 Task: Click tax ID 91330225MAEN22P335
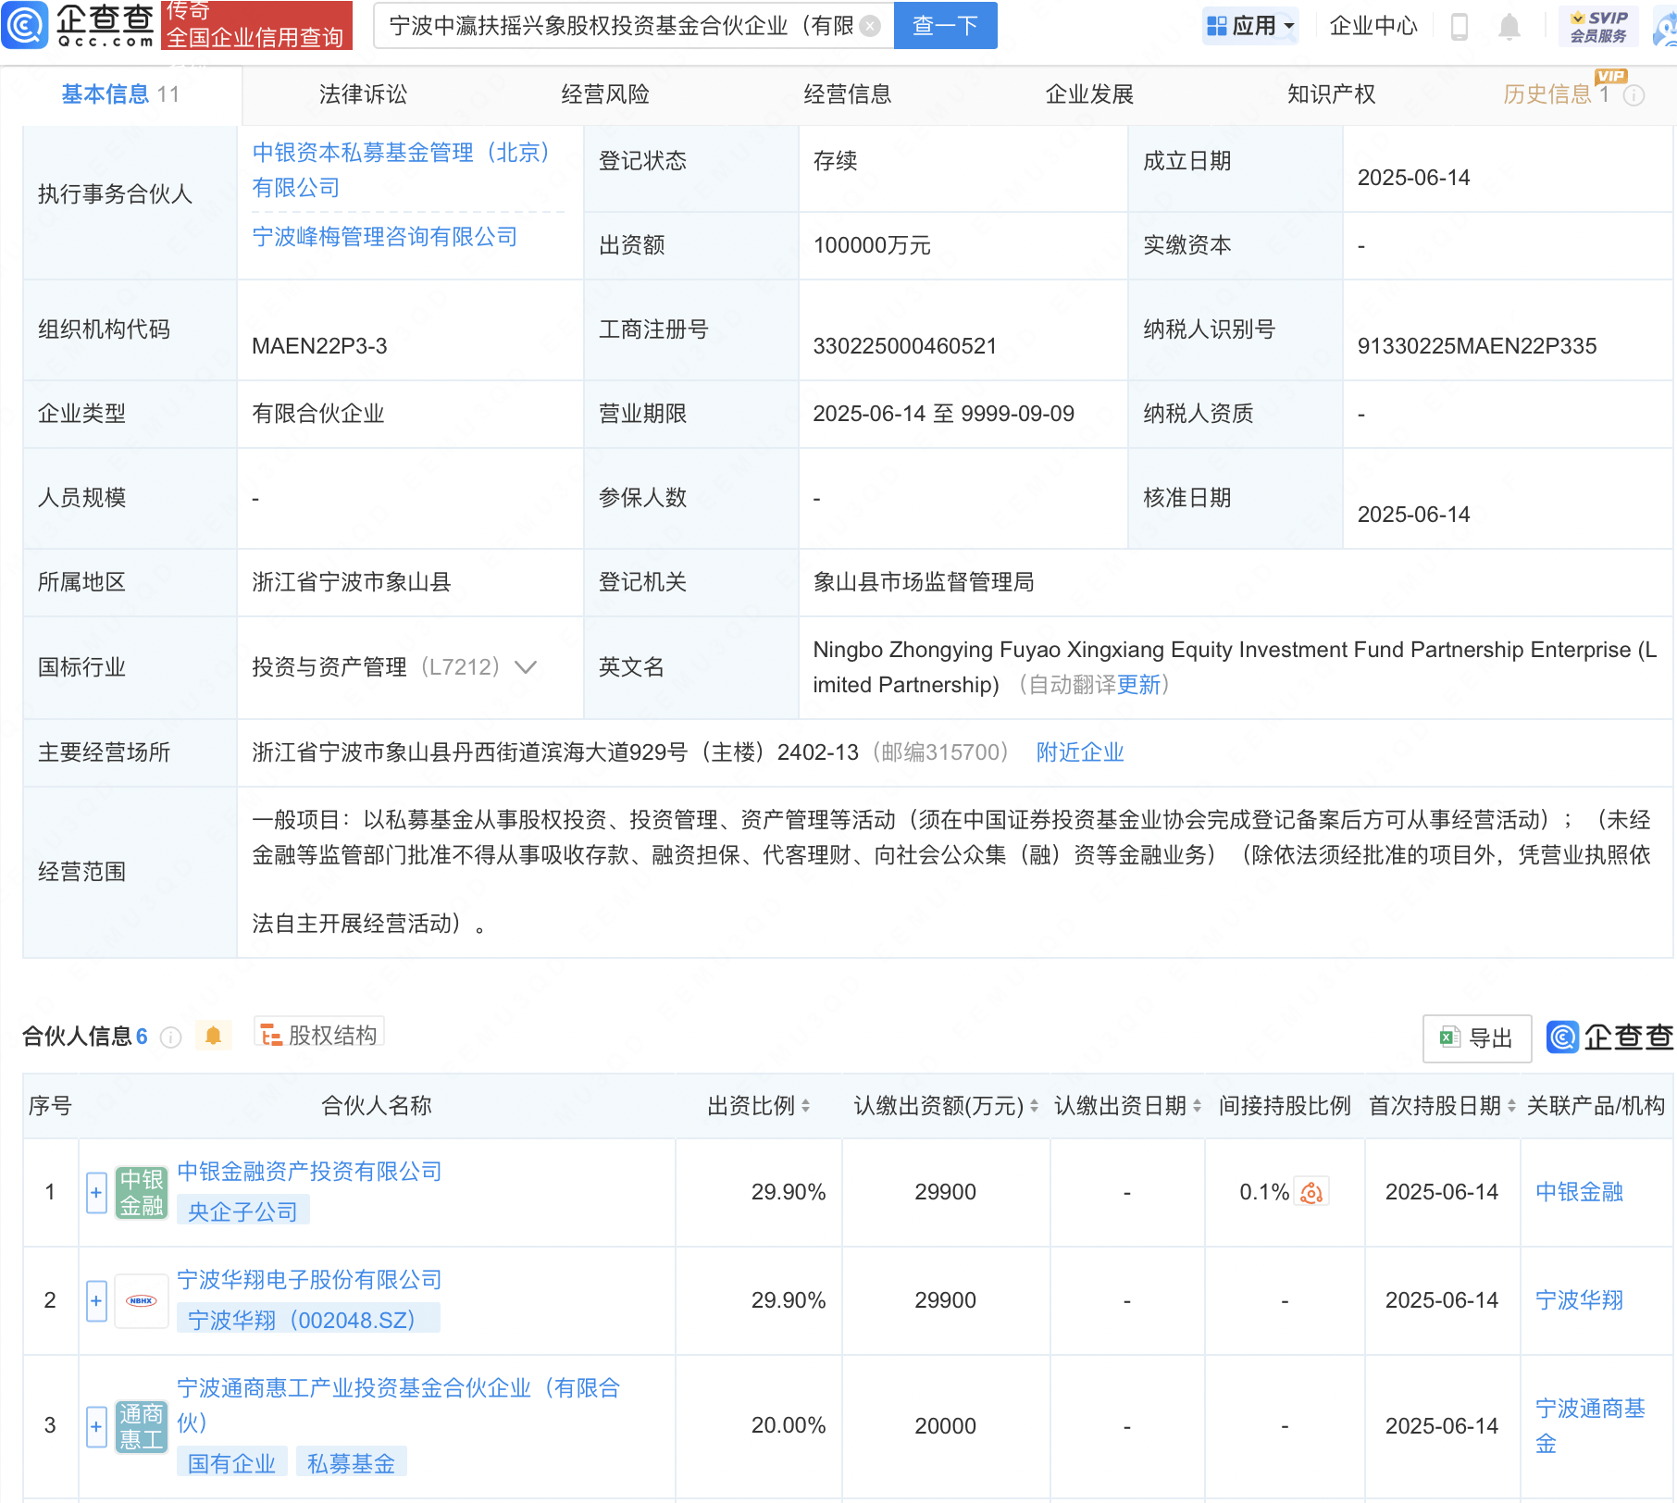[x=1477, y=346]
